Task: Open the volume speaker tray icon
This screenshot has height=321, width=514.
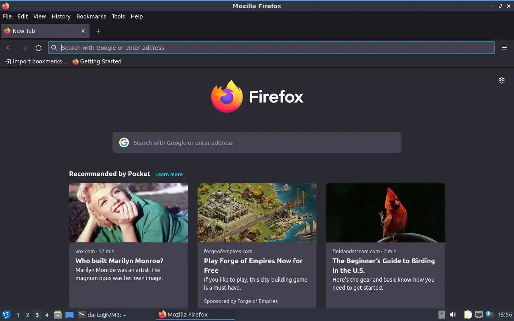Action: (x=453, y=315)
